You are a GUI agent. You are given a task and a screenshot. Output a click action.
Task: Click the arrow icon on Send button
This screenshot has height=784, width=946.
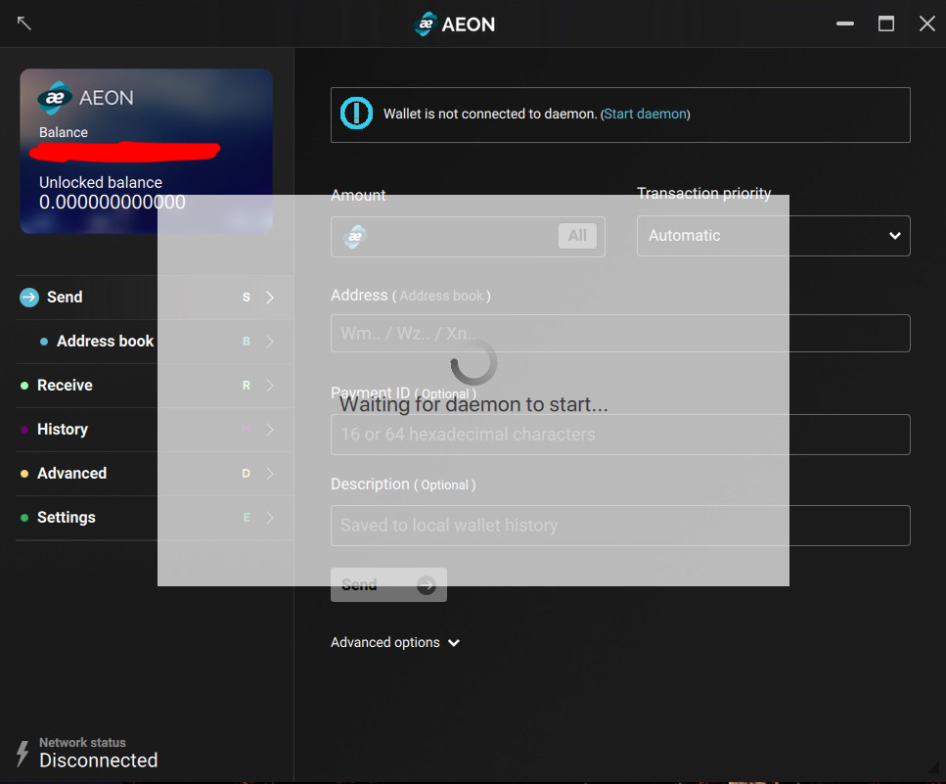(427, 585)
